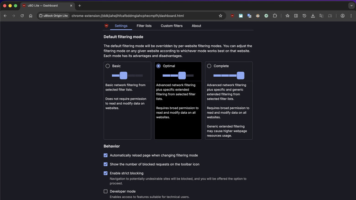Click the dimmed devices toolbar icon
The width and height of the screenshot is (356, 200).
(x=330, y=16)
